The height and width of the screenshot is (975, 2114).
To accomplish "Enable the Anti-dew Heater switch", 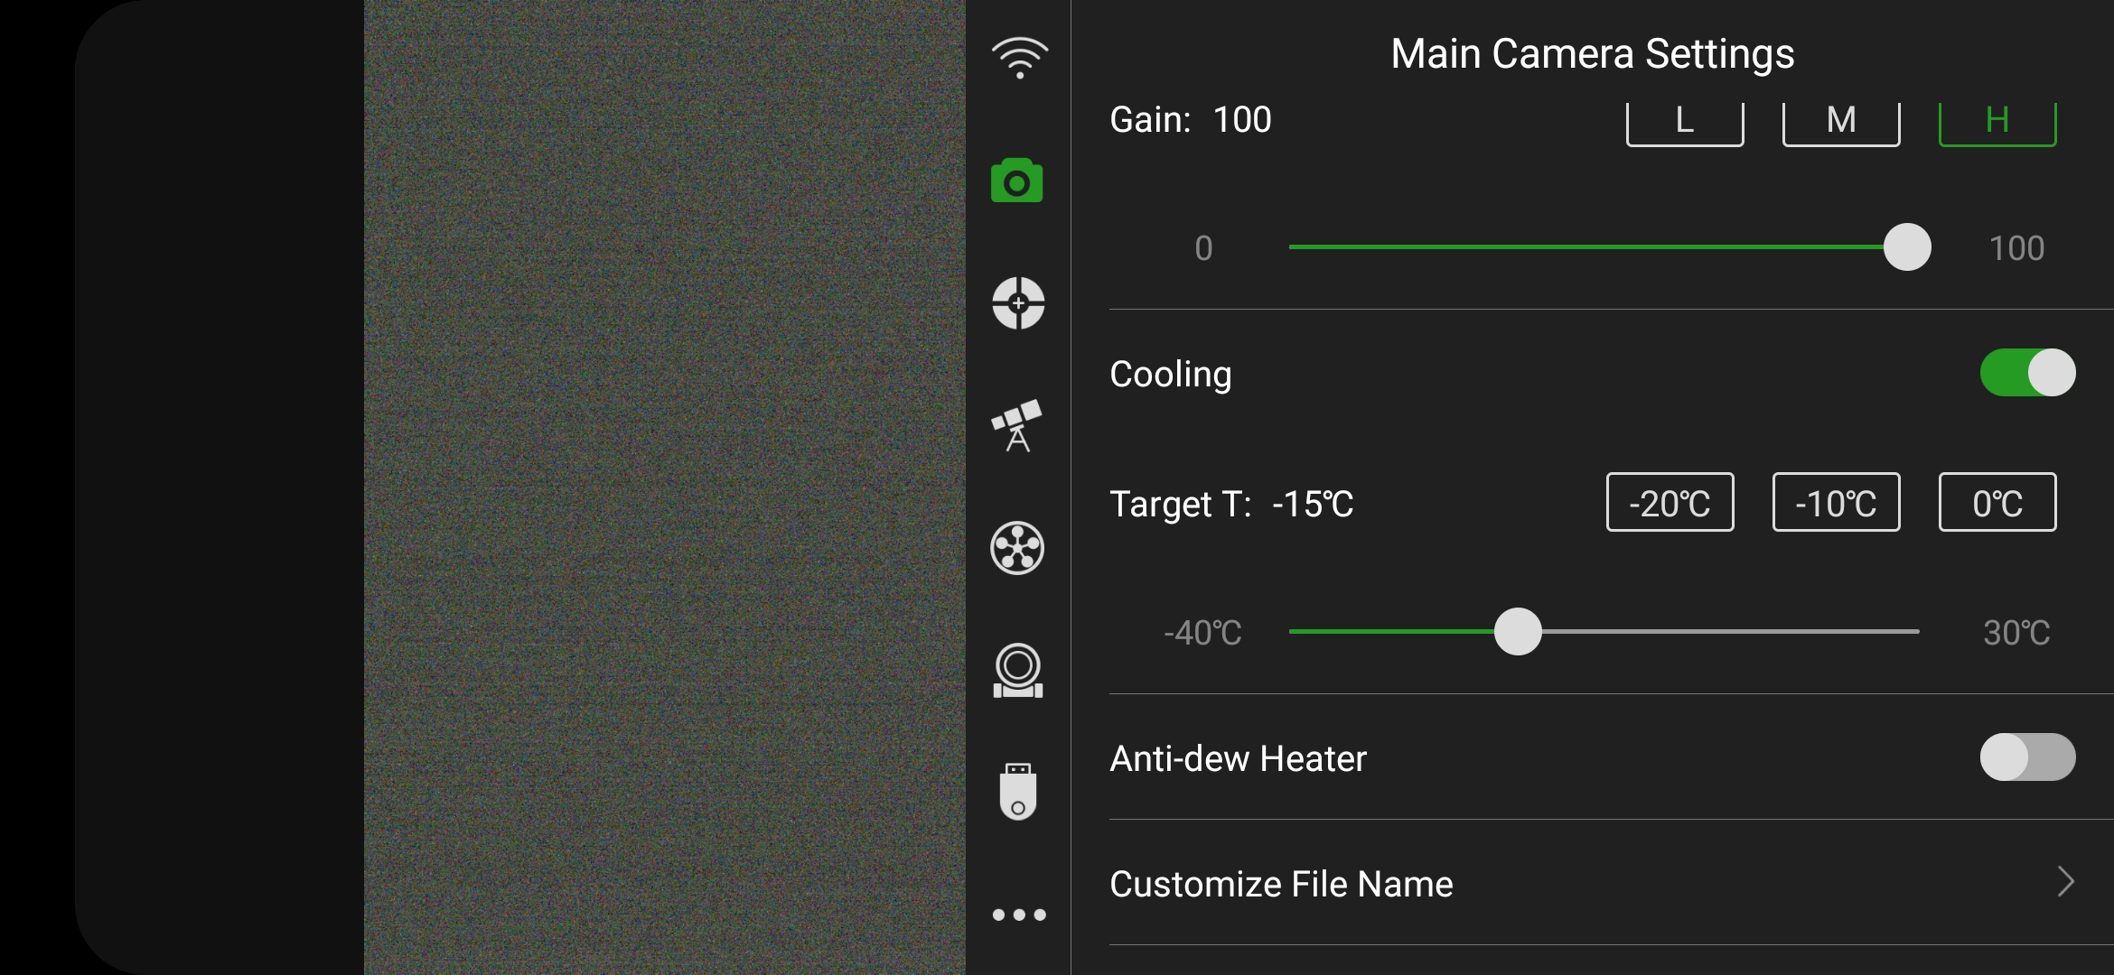I will [2027, 757].
